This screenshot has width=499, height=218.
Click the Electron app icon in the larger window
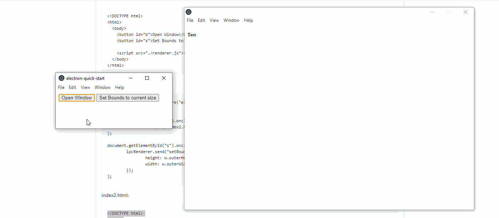(188, 12)
